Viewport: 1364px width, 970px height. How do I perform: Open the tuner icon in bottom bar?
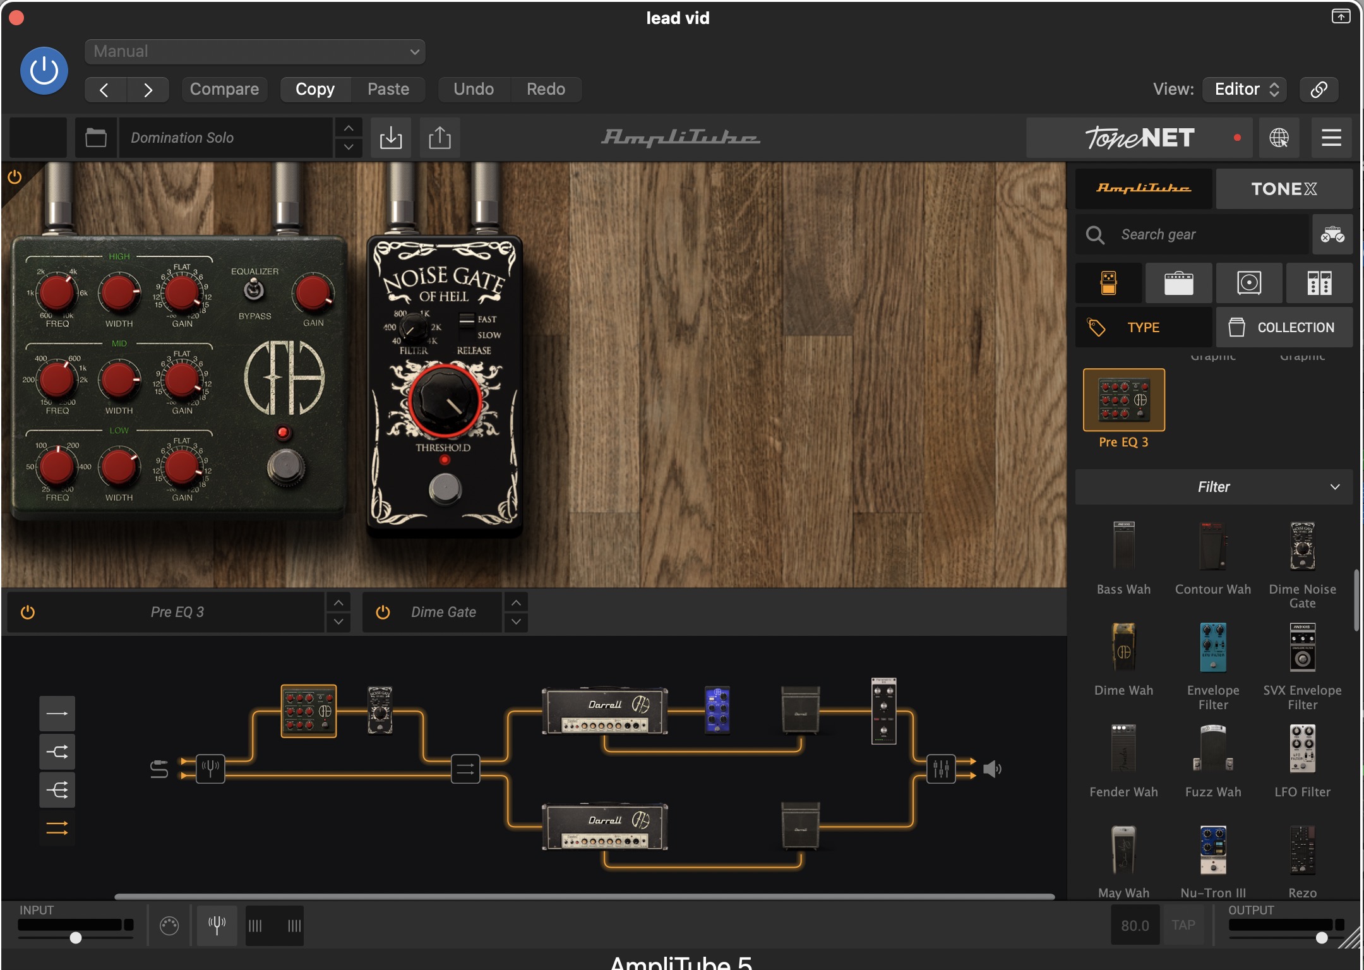coord(217,926)
